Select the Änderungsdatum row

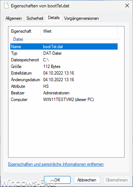click(64, 80)
